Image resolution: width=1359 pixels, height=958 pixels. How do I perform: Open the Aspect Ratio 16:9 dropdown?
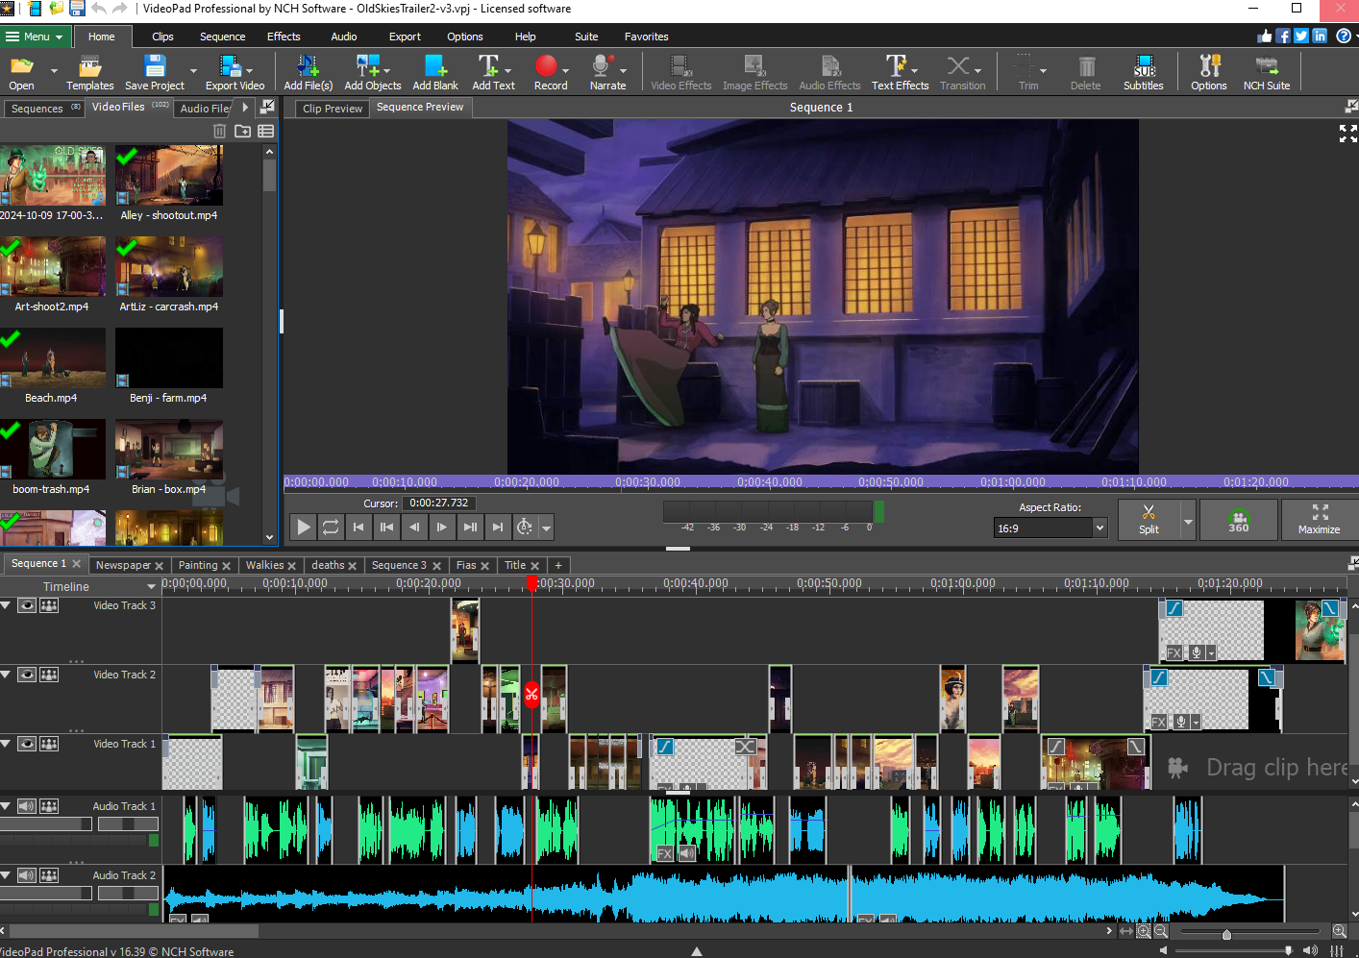click(x=1050, y=528)
